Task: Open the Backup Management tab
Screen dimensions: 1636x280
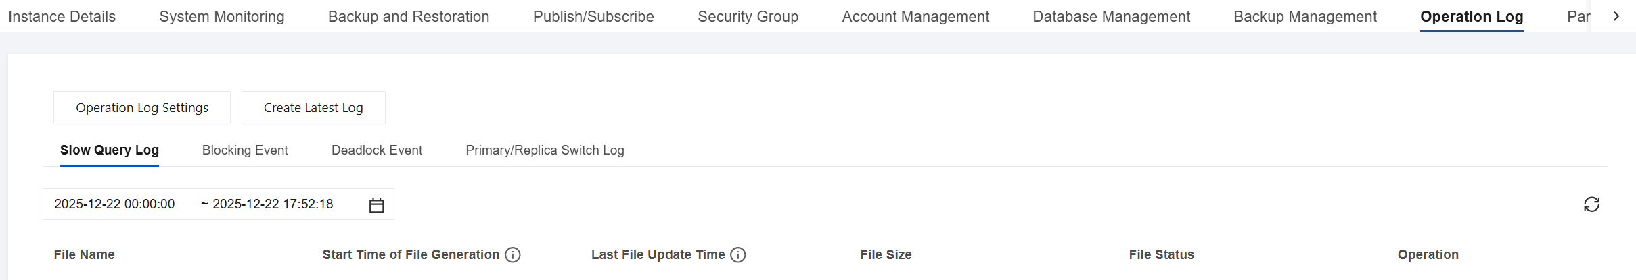Action: tap(1305, 16)
